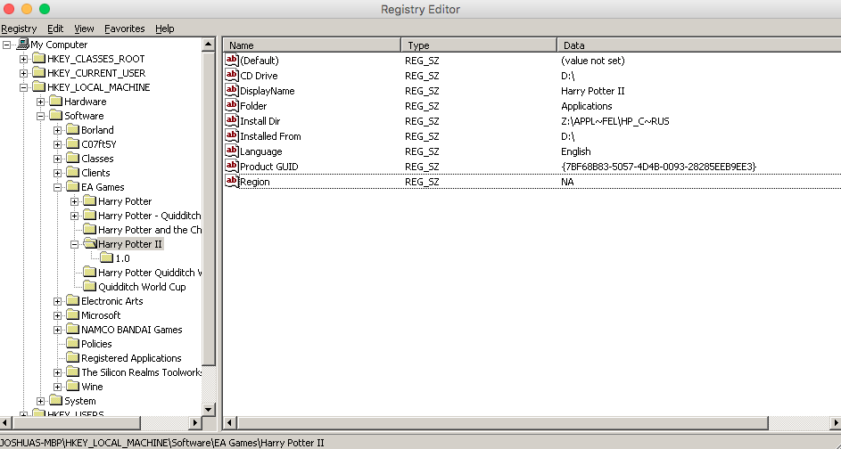Click the Z:\APPL~FEL\HP_C~RUS data value
Screen dimensions: 841x449
click(615, 121)
